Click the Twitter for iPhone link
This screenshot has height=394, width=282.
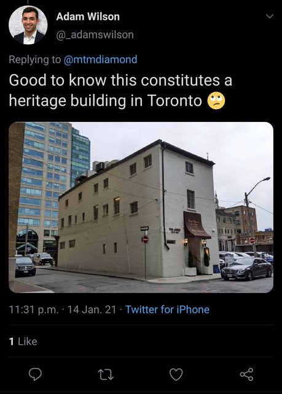[x=167, y=309]
